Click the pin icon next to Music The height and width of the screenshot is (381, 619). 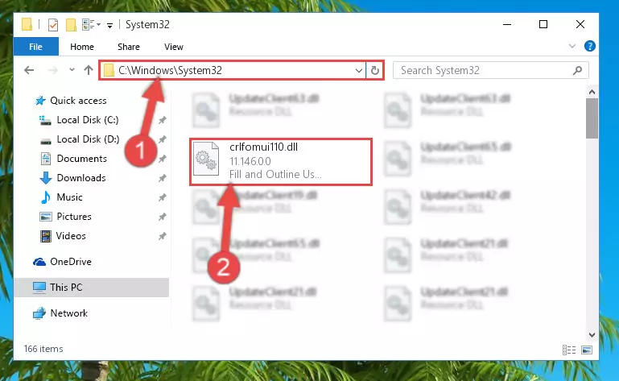click(163, 197)
